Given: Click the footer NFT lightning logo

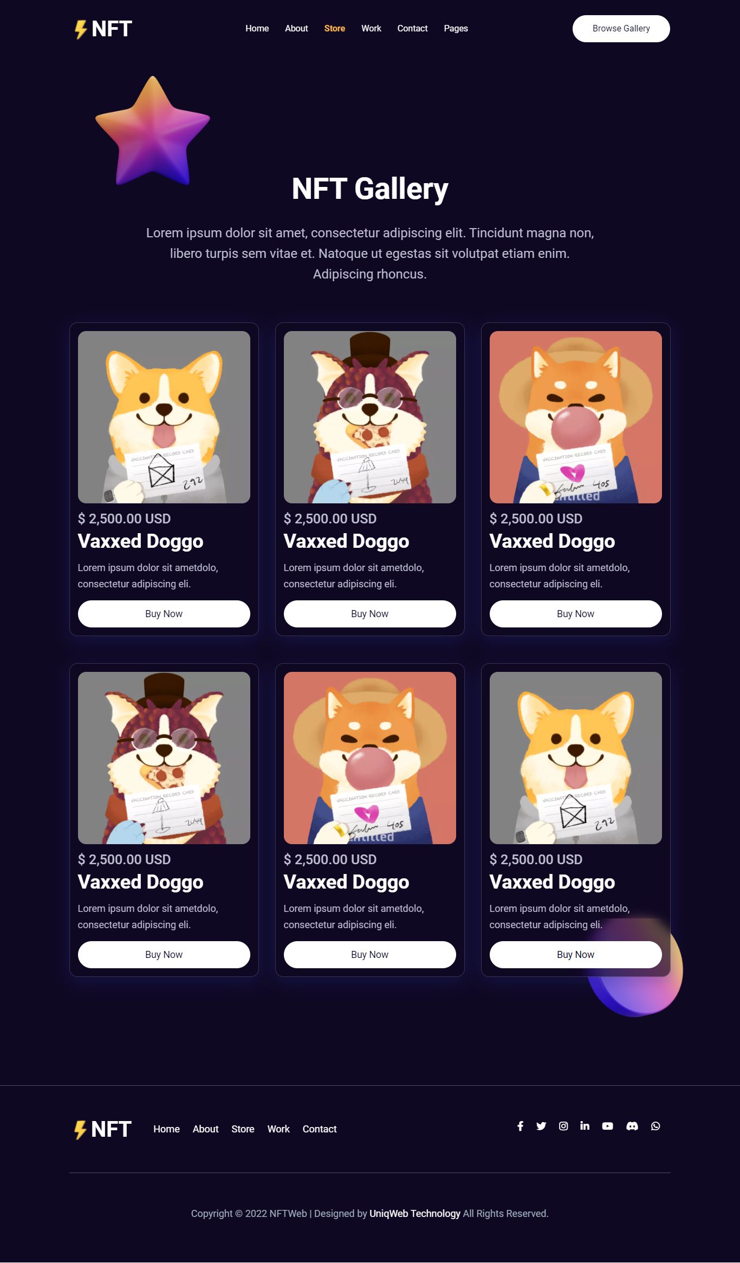Looking at the screenshot, I should point(102,1129).
